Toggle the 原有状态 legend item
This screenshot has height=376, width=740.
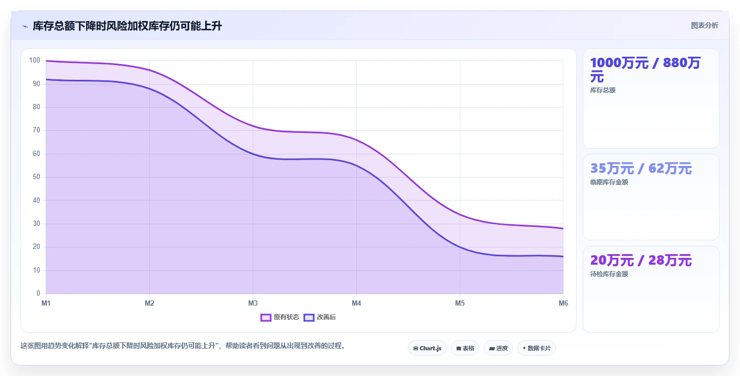(280, 317)
